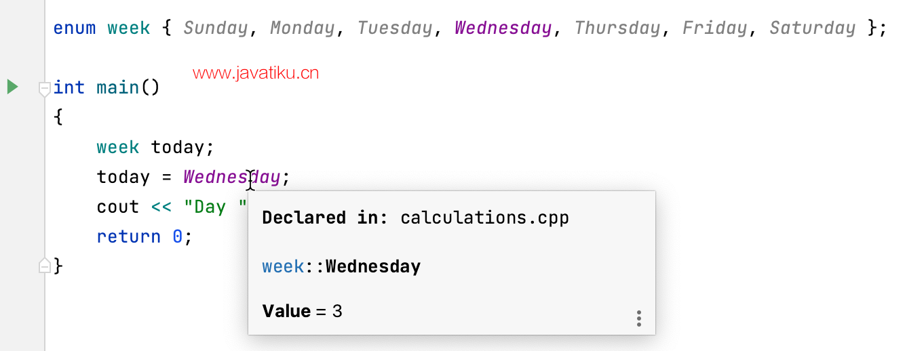
Task: Select the Friday enumerator
Action: tap(714, 28)
